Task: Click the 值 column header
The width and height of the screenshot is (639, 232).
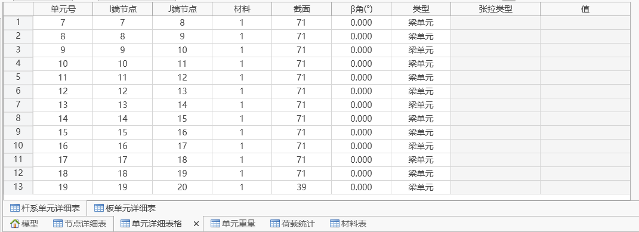Action: click(586, 10)
